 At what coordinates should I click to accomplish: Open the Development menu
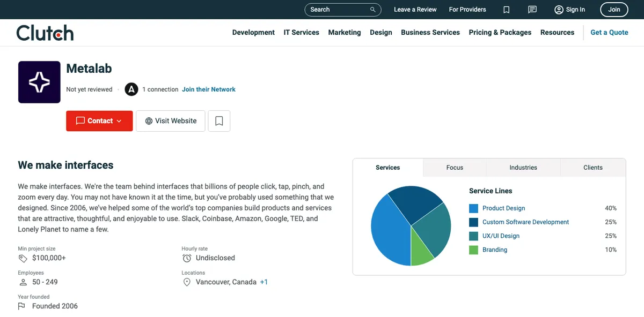pyautogui.click(x=253, y=33)
